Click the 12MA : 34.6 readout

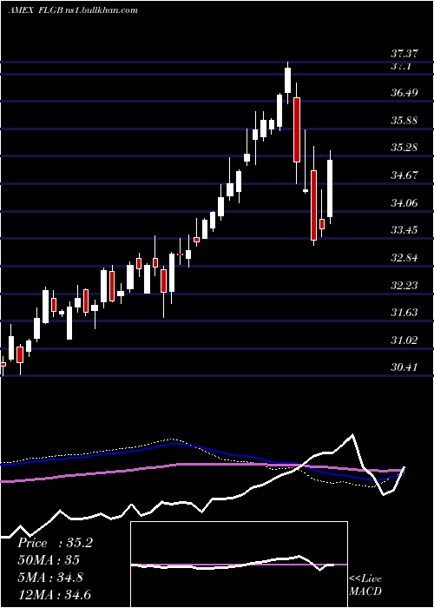click(55, 595)
